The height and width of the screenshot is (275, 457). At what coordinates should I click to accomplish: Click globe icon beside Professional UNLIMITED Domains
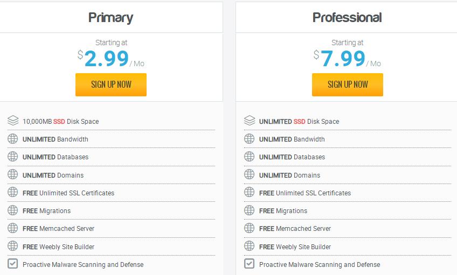click(x=249, y=174)
